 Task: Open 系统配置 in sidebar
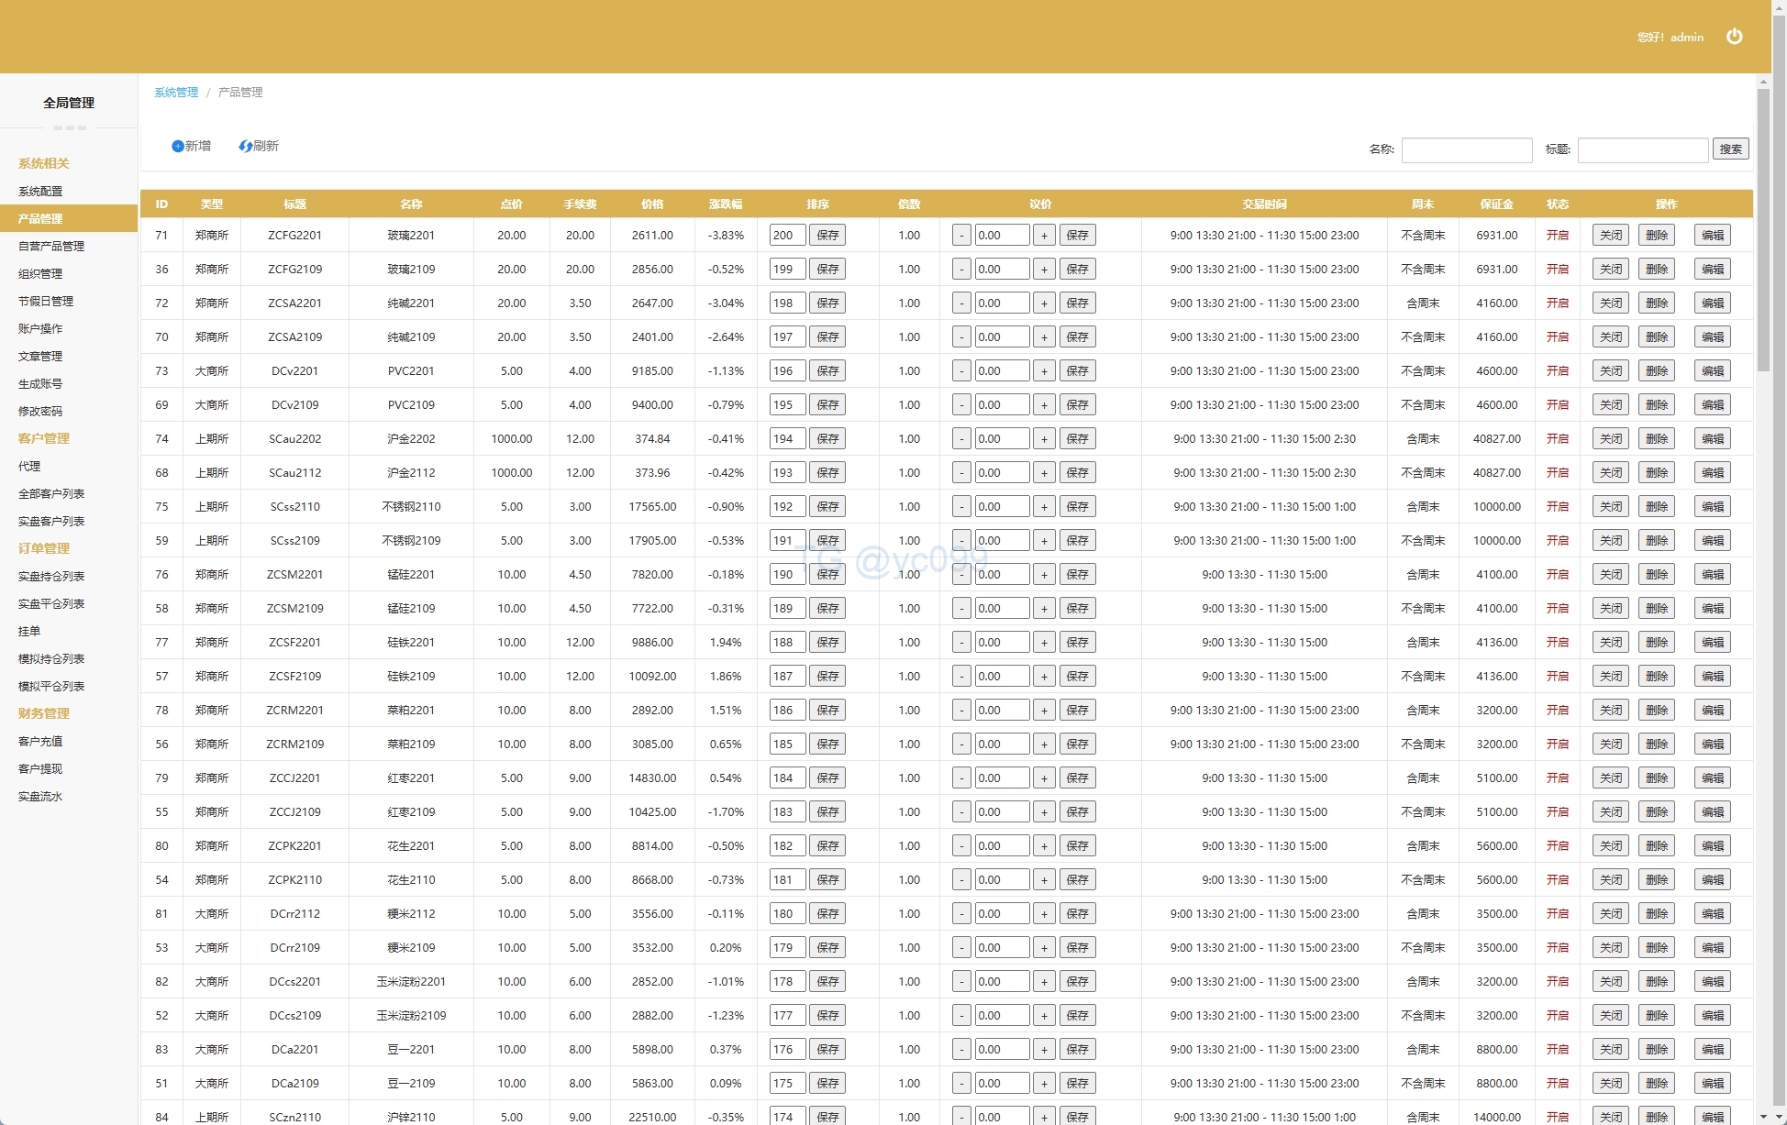click(x=40, y=192)
